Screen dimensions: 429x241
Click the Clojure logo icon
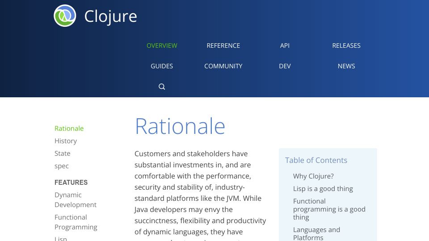coord(65,16)
